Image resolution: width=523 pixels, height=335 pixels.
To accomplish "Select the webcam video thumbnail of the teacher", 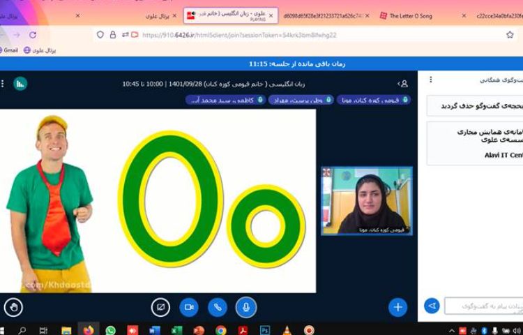I will 367,201.
